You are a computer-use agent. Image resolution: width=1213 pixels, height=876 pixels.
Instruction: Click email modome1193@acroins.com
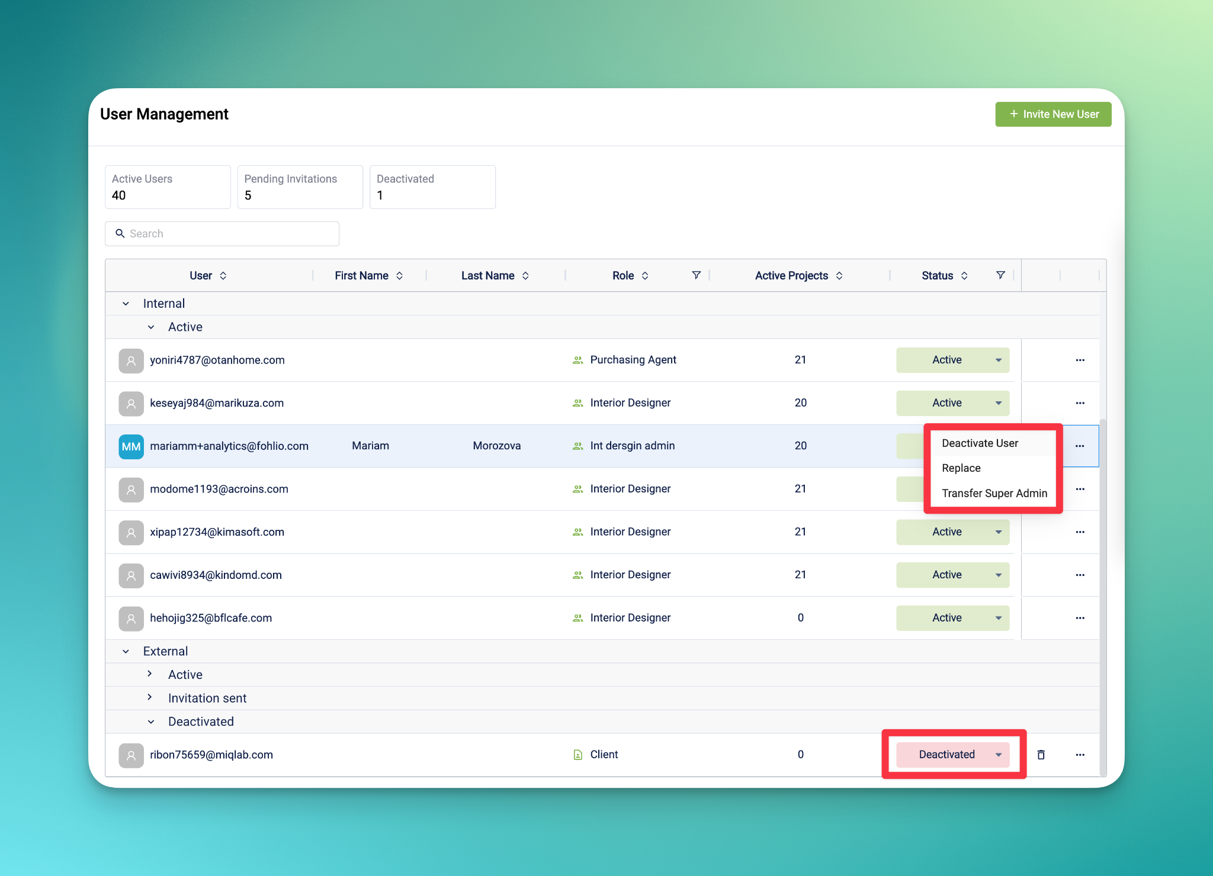point(219,489)
